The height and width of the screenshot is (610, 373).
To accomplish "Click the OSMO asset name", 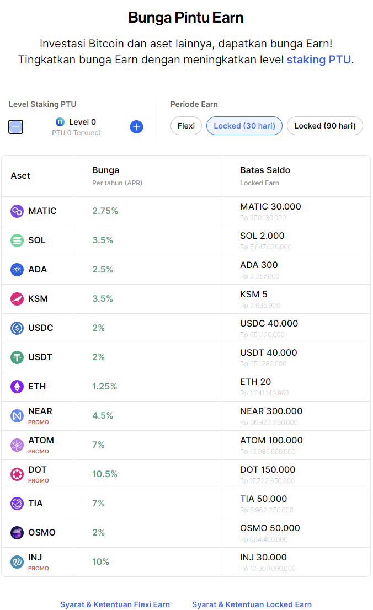I will pyautogui.click(x=42, y=533).
